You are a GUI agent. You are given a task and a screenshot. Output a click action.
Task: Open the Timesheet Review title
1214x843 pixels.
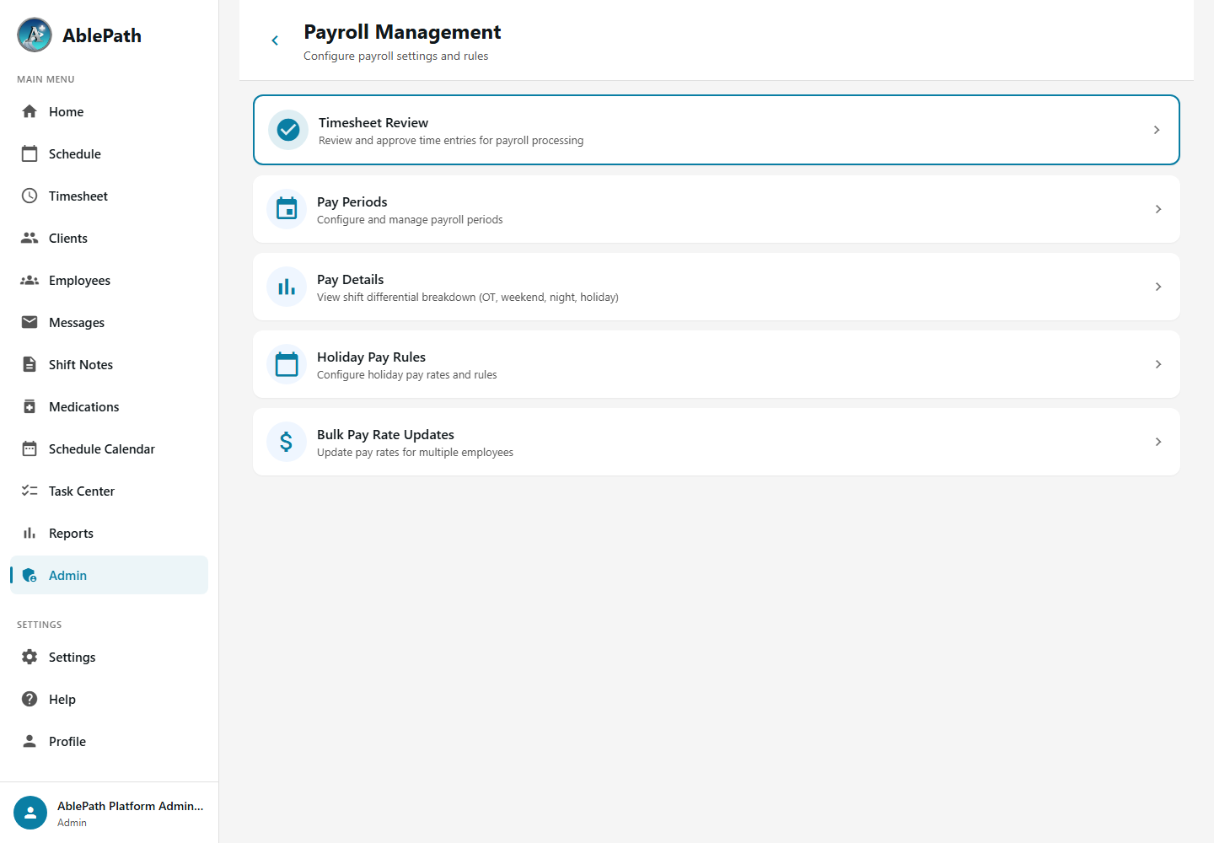pos(373,122)
